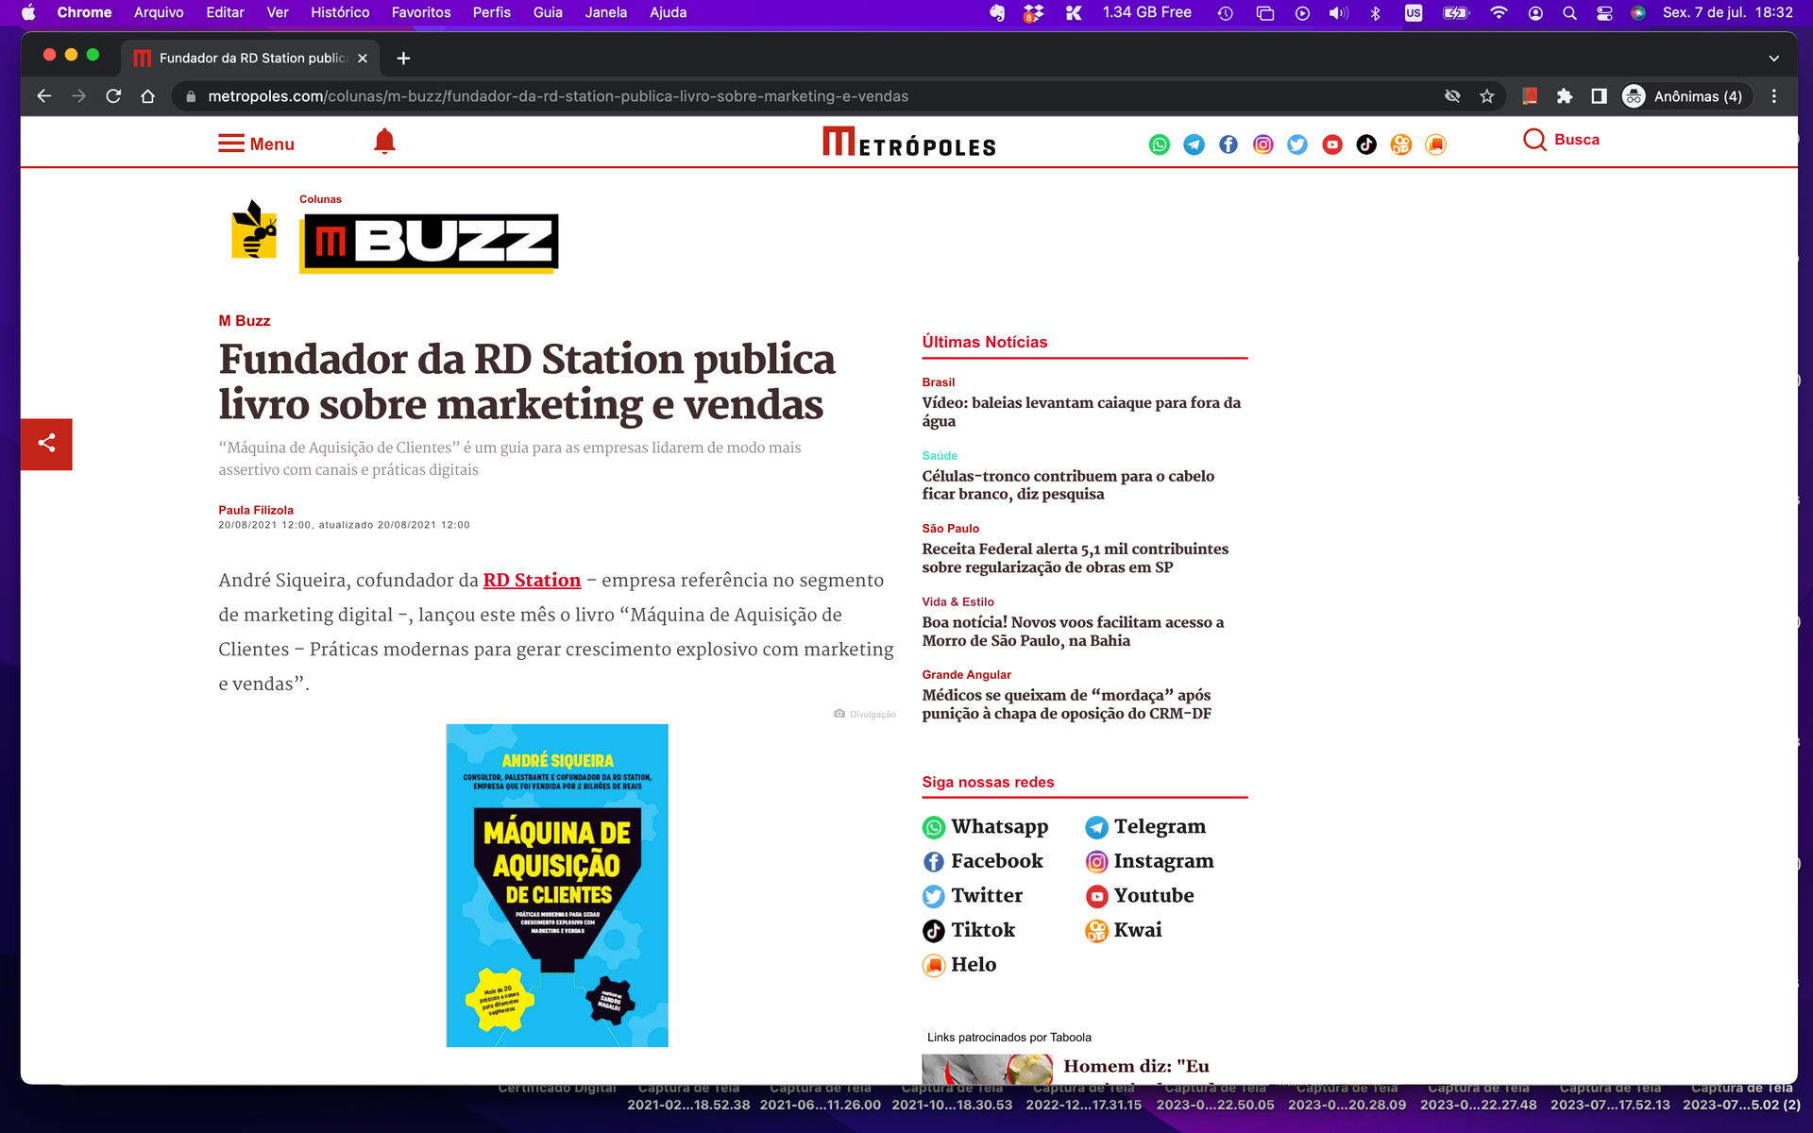Open the Colunas breadcrumb label
Viewport: 1813px width, 1133px height.
click(320, 199)
